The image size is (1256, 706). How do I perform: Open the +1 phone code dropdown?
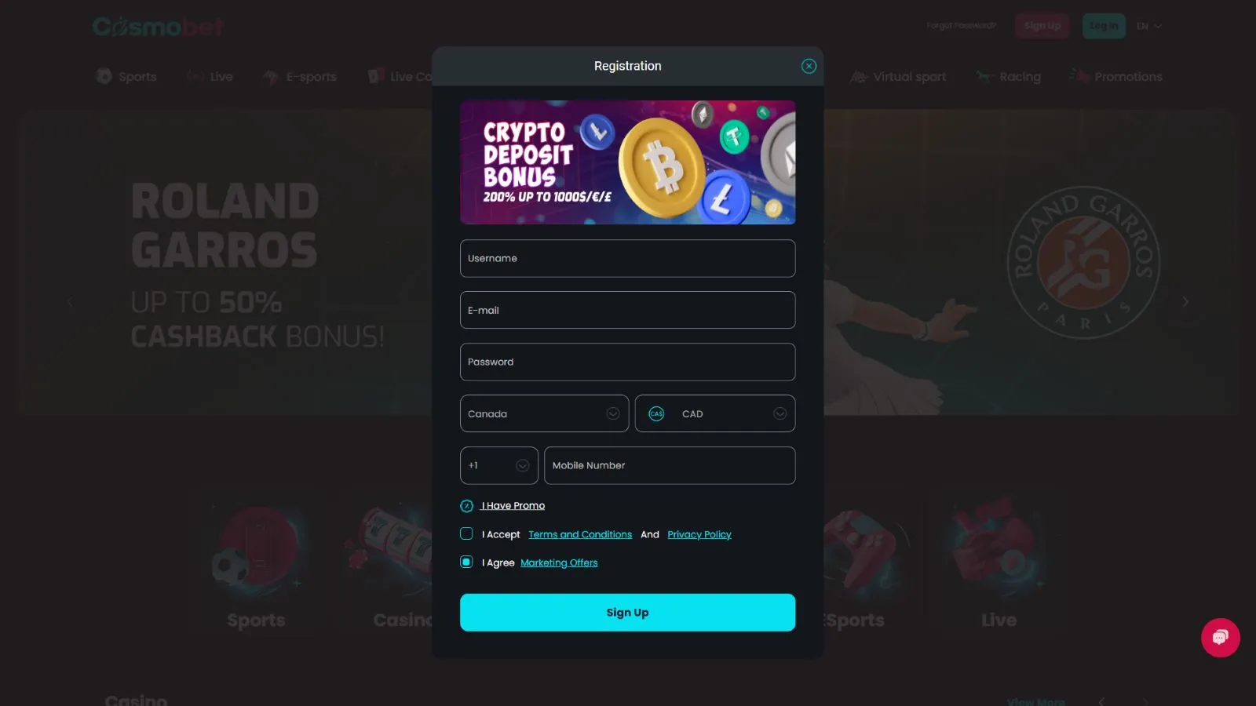click(499, 465)
